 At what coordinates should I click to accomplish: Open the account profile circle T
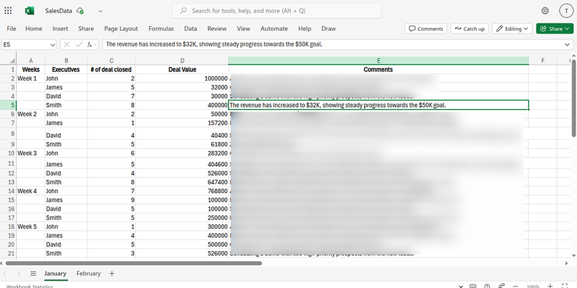[x=566, y=11]
